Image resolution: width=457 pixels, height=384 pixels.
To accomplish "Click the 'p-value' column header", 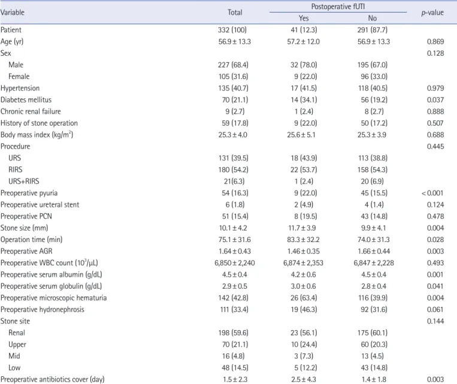I will coord(432,13).
